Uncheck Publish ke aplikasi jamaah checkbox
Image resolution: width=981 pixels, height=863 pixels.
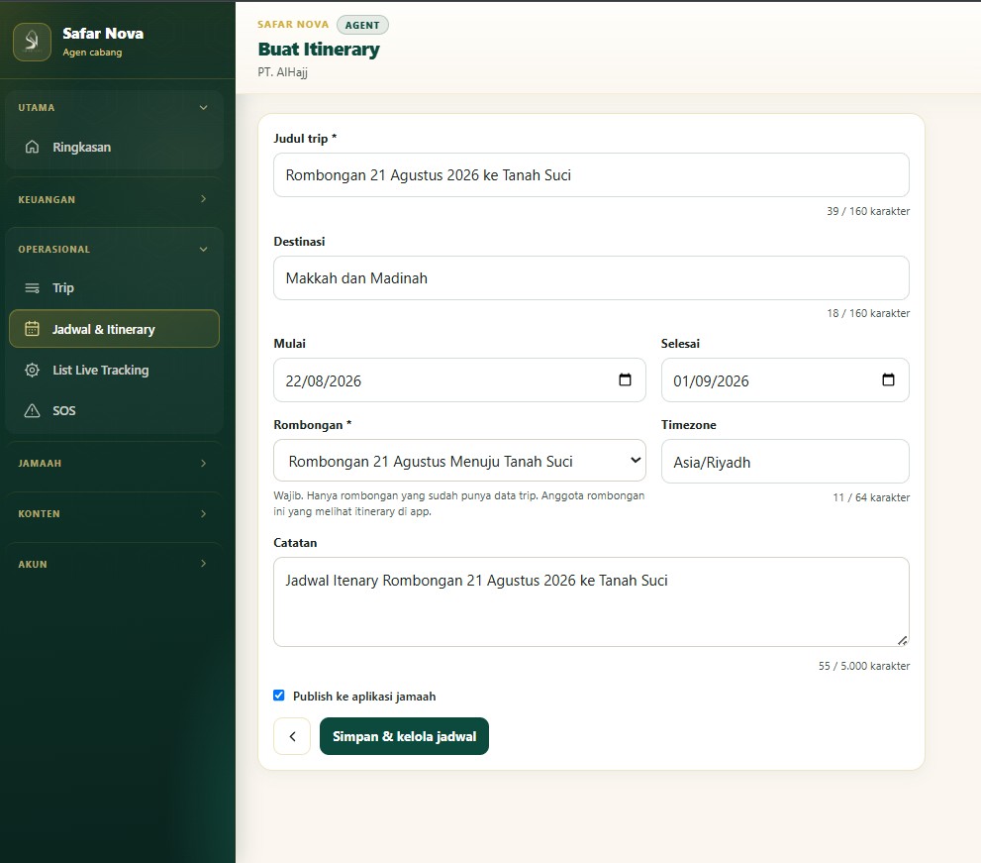pos(279,696)
